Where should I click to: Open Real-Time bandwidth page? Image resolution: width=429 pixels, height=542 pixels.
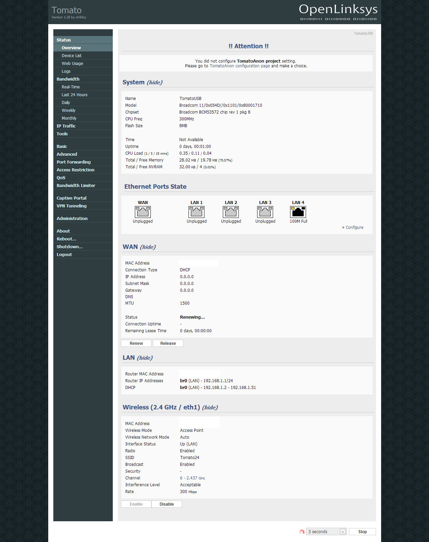[x=83, y=87]
